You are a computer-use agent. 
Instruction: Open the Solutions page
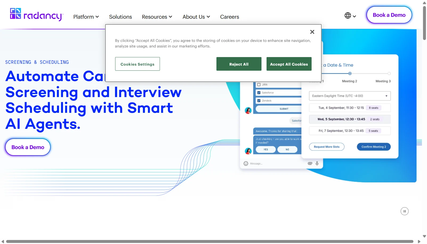pyautogui.click(x=120, y=17)
